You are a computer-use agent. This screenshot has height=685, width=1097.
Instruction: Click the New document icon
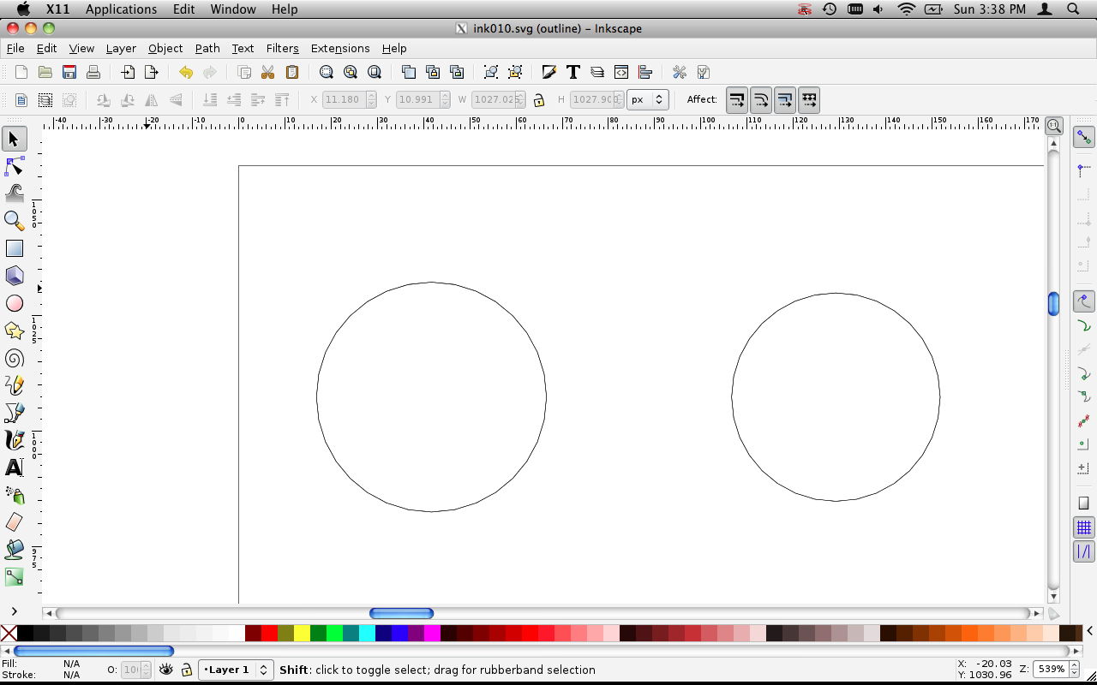[21, 72]
